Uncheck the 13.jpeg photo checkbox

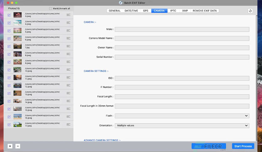9,93
